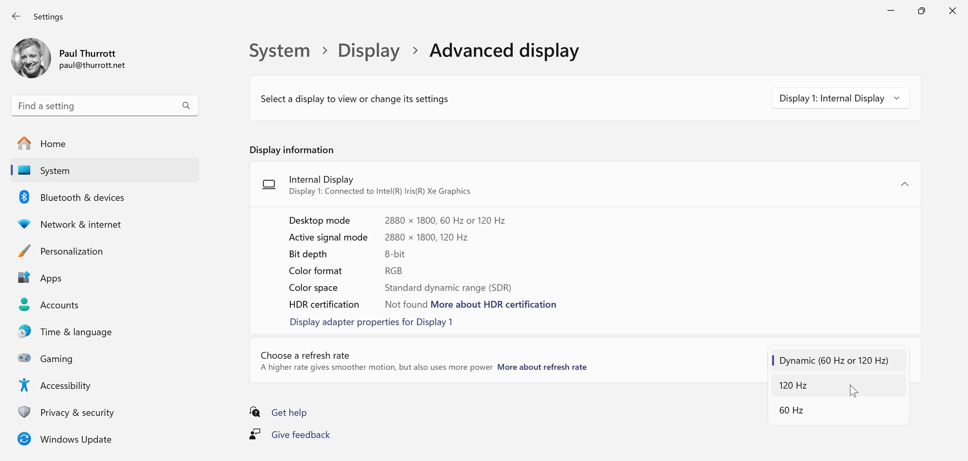Click the Privacy & security shield icon

tap(24, 412)
